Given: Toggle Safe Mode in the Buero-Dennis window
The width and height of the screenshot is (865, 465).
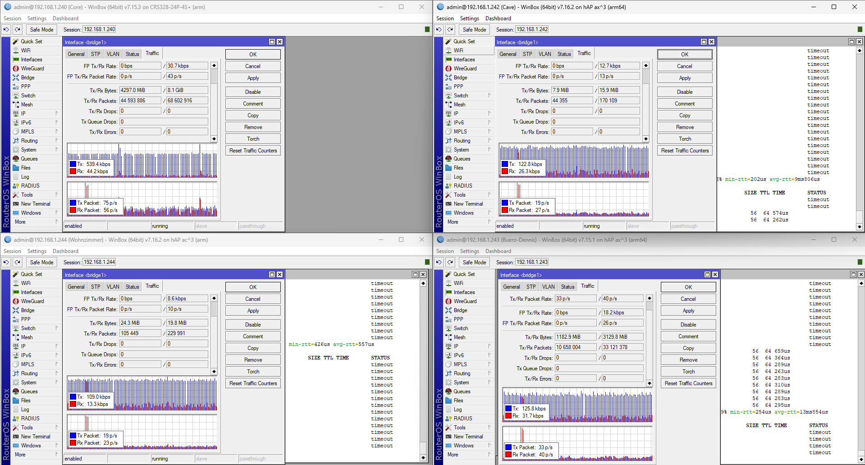Looking at the screenshot, I should [x=474, y=262].
